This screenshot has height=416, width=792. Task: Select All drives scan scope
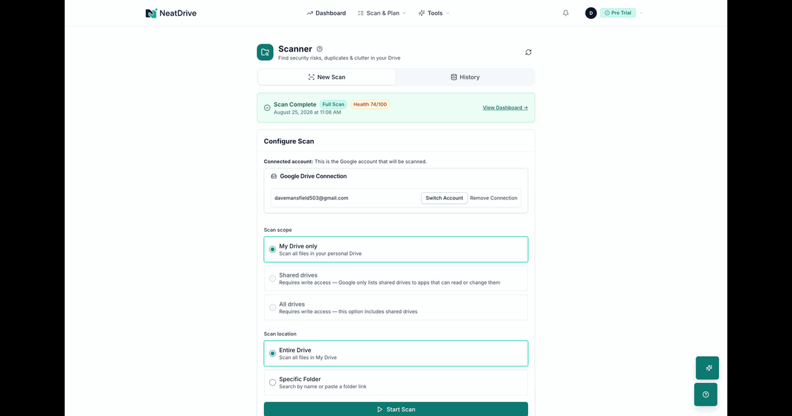coord(396,308)
